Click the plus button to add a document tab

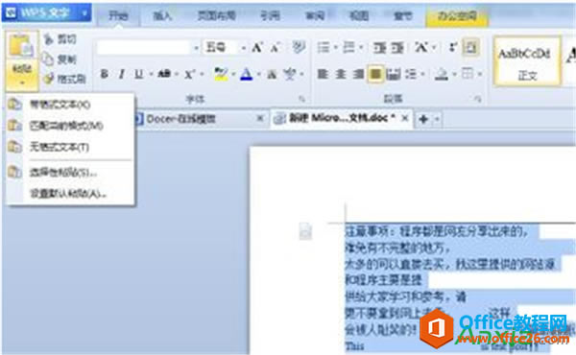423,119
